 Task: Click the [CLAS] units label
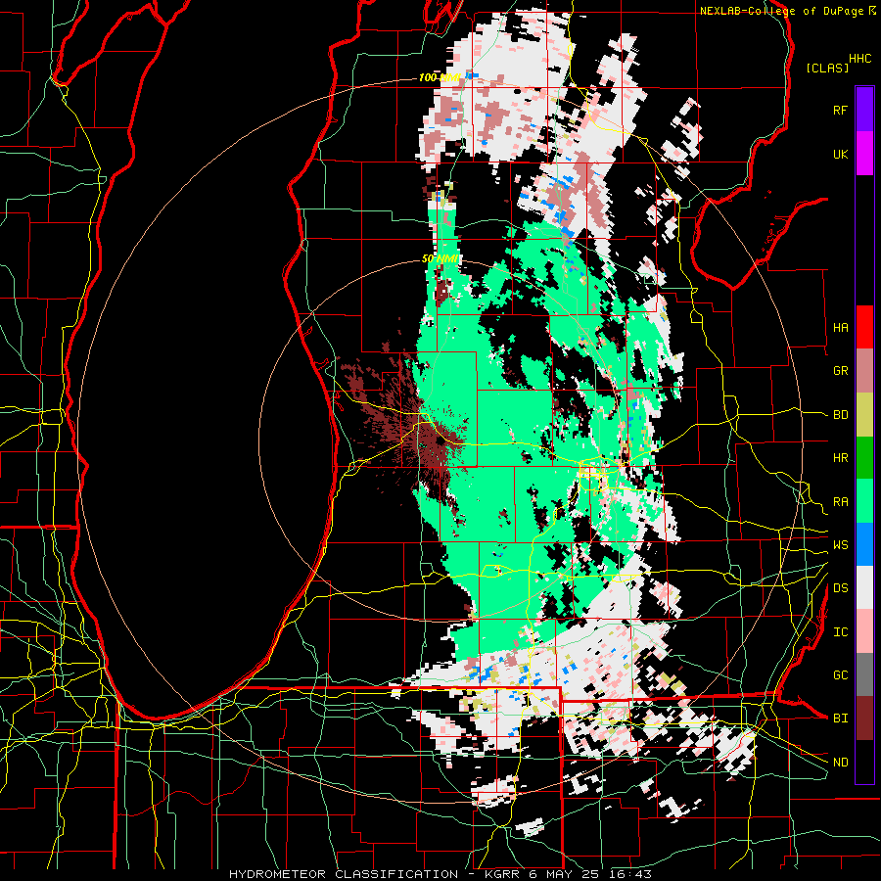coord(827,69)
